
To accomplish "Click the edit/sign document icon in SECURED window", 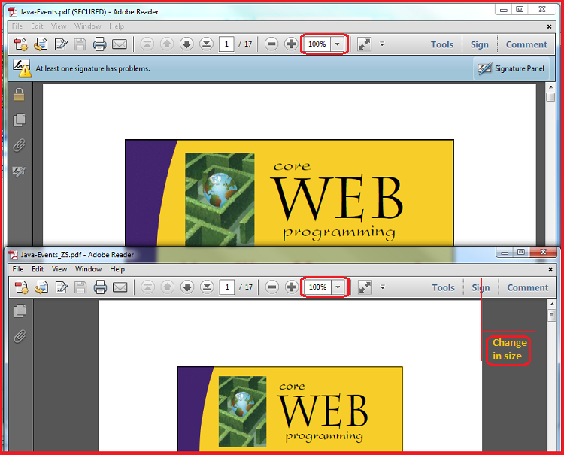I will 61,44.
